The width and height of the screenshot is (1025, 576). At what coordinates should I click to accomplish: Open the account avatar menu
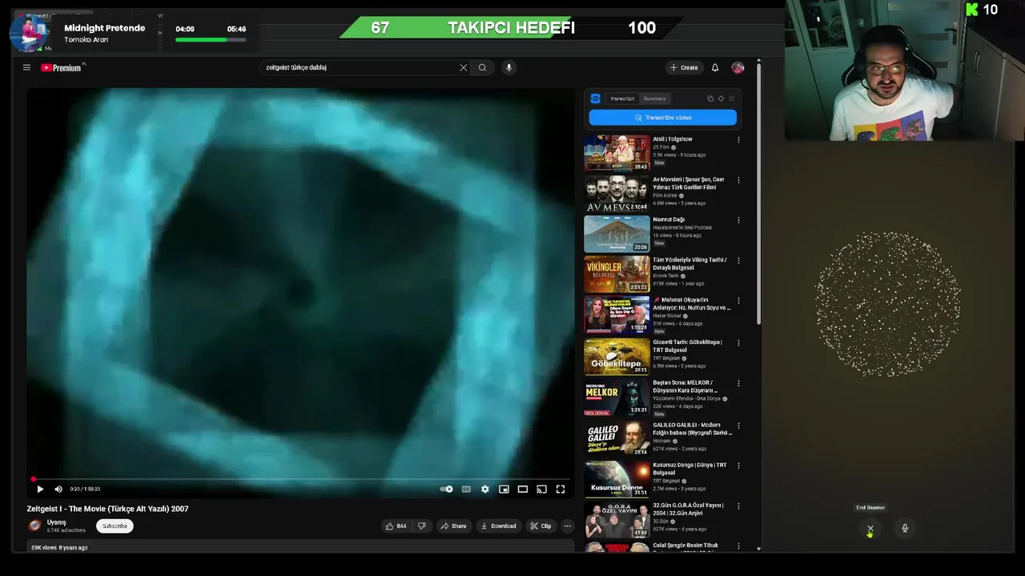click(x=738, y=67)
